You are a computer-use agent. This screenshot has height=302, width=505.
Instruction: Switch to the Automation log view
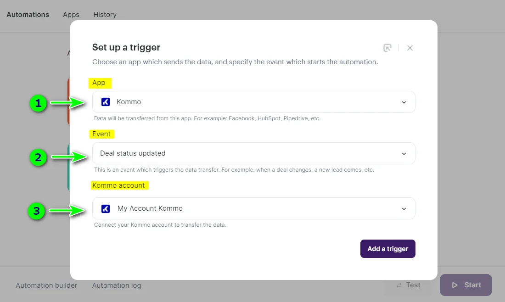tap(117, 285)
